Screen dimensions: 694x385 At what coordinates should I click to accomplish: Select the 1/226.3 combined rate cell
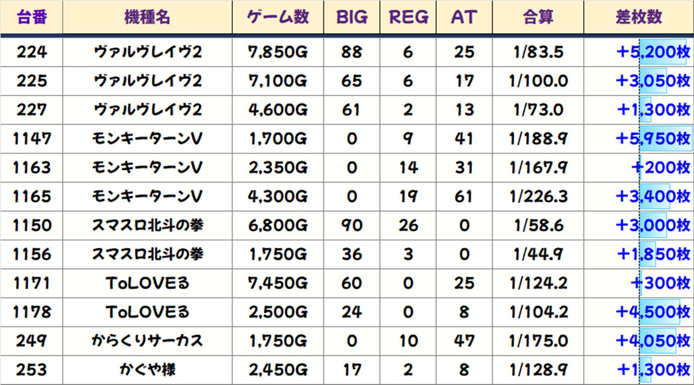538,197
